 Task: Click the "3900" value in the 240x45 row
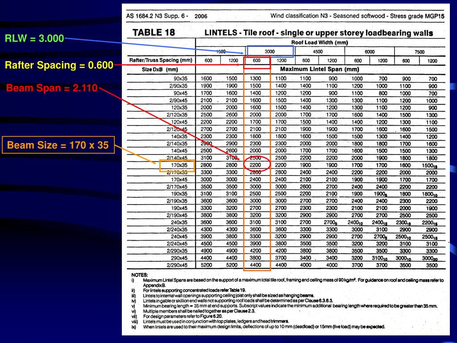(x=206, y=237)
